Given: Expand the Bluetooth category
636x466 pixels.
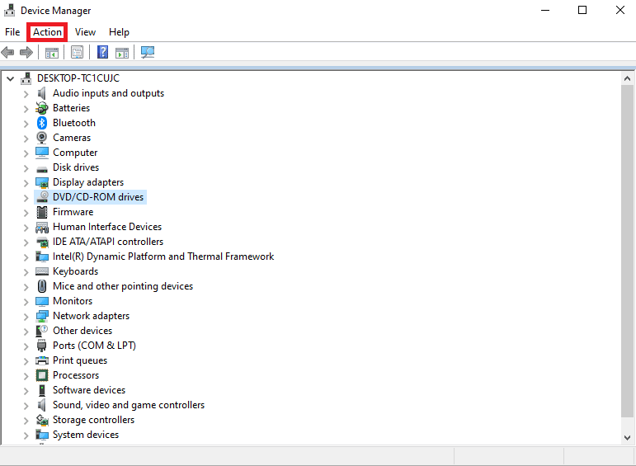Looking at the screenshot, I should 26,124.
